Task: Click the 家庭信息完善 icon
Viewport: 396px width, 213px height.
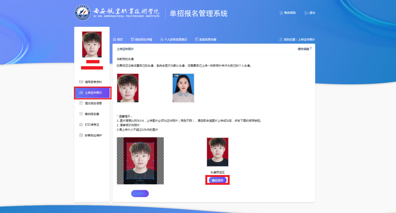Action: point(197,39)
